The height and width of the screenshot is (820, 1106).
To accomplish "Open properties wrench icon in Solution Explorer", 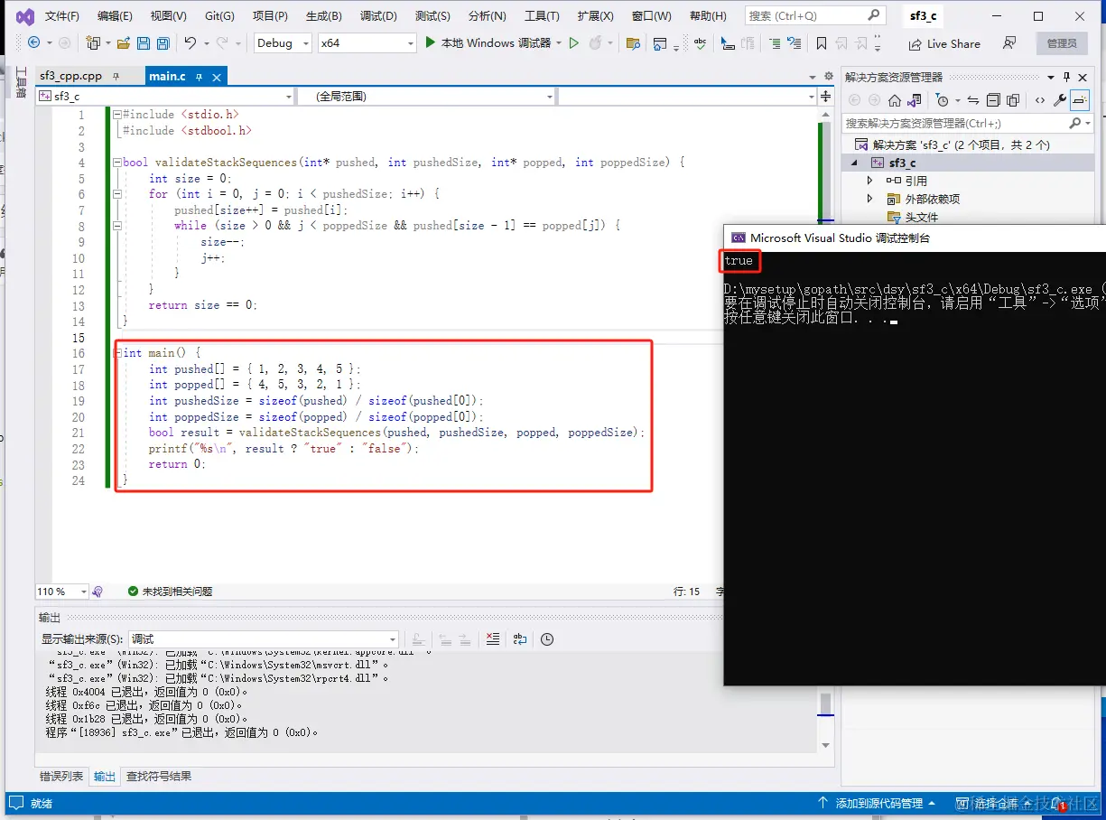I will (x=1060, y=100).
